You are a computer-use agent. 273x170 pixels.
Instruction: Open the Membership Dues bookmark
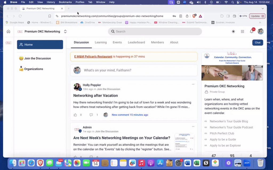point(110,22)
